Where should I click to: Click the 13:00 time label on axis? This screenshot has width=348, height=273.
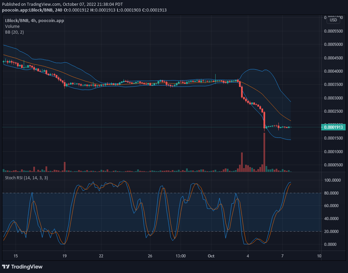point(181,256)
